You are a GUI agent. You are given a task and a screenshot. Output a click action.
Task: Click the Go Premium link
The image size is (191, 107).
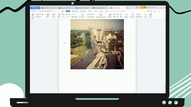pos(152,7)
